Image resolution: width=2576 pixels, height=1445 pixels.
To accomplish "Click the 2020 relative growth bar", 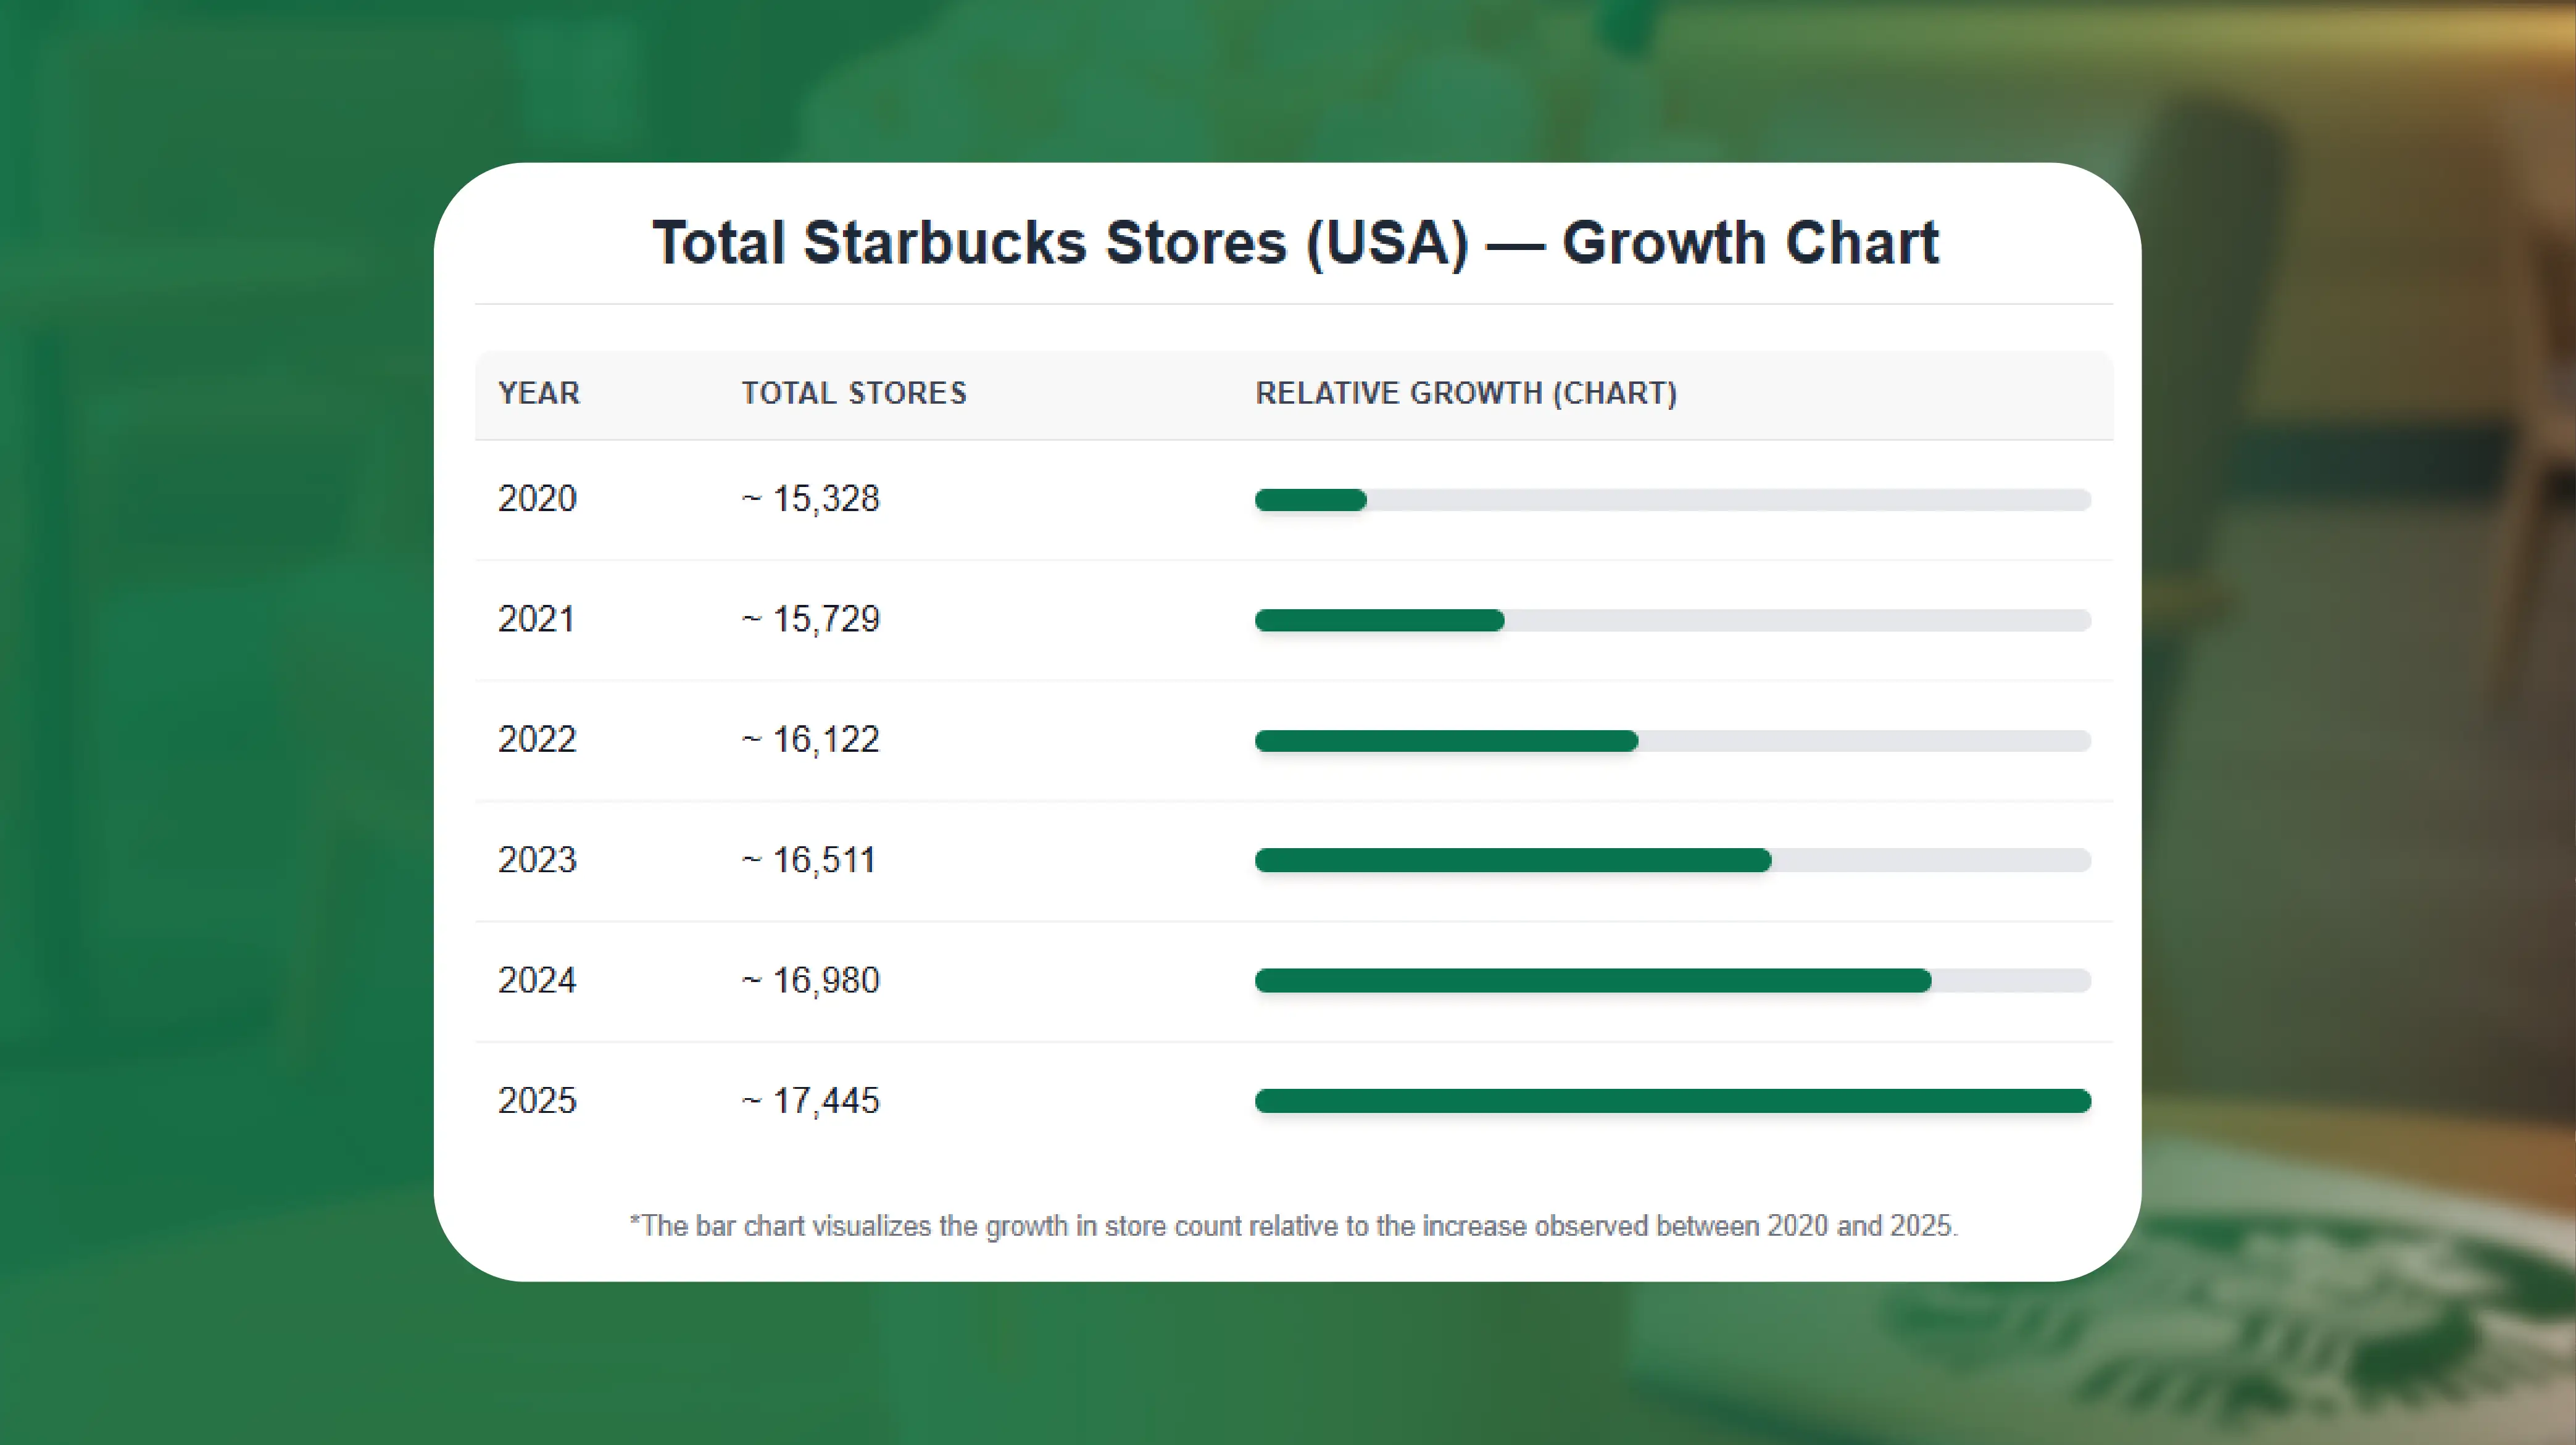I will click(1310, 500).
